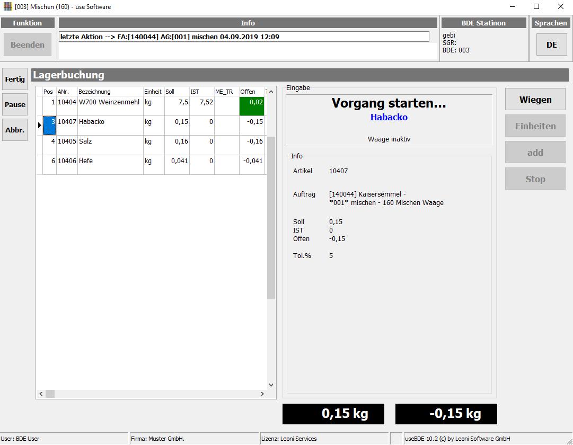
Task: Click the Soll column header
Action: point(177,92)
